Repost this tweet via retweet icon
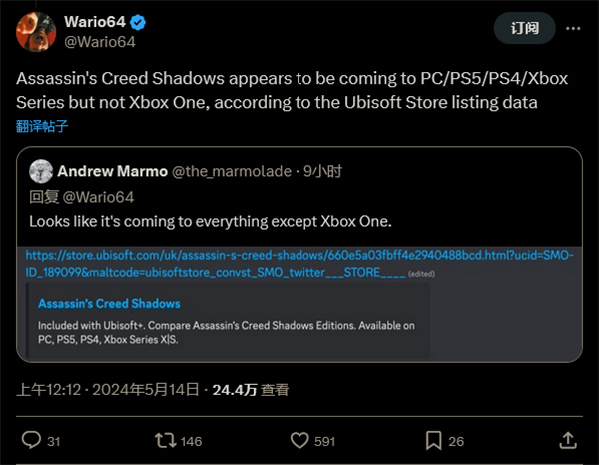The width and height of the screenshot is (599, 465). click(x=165, y=441)
